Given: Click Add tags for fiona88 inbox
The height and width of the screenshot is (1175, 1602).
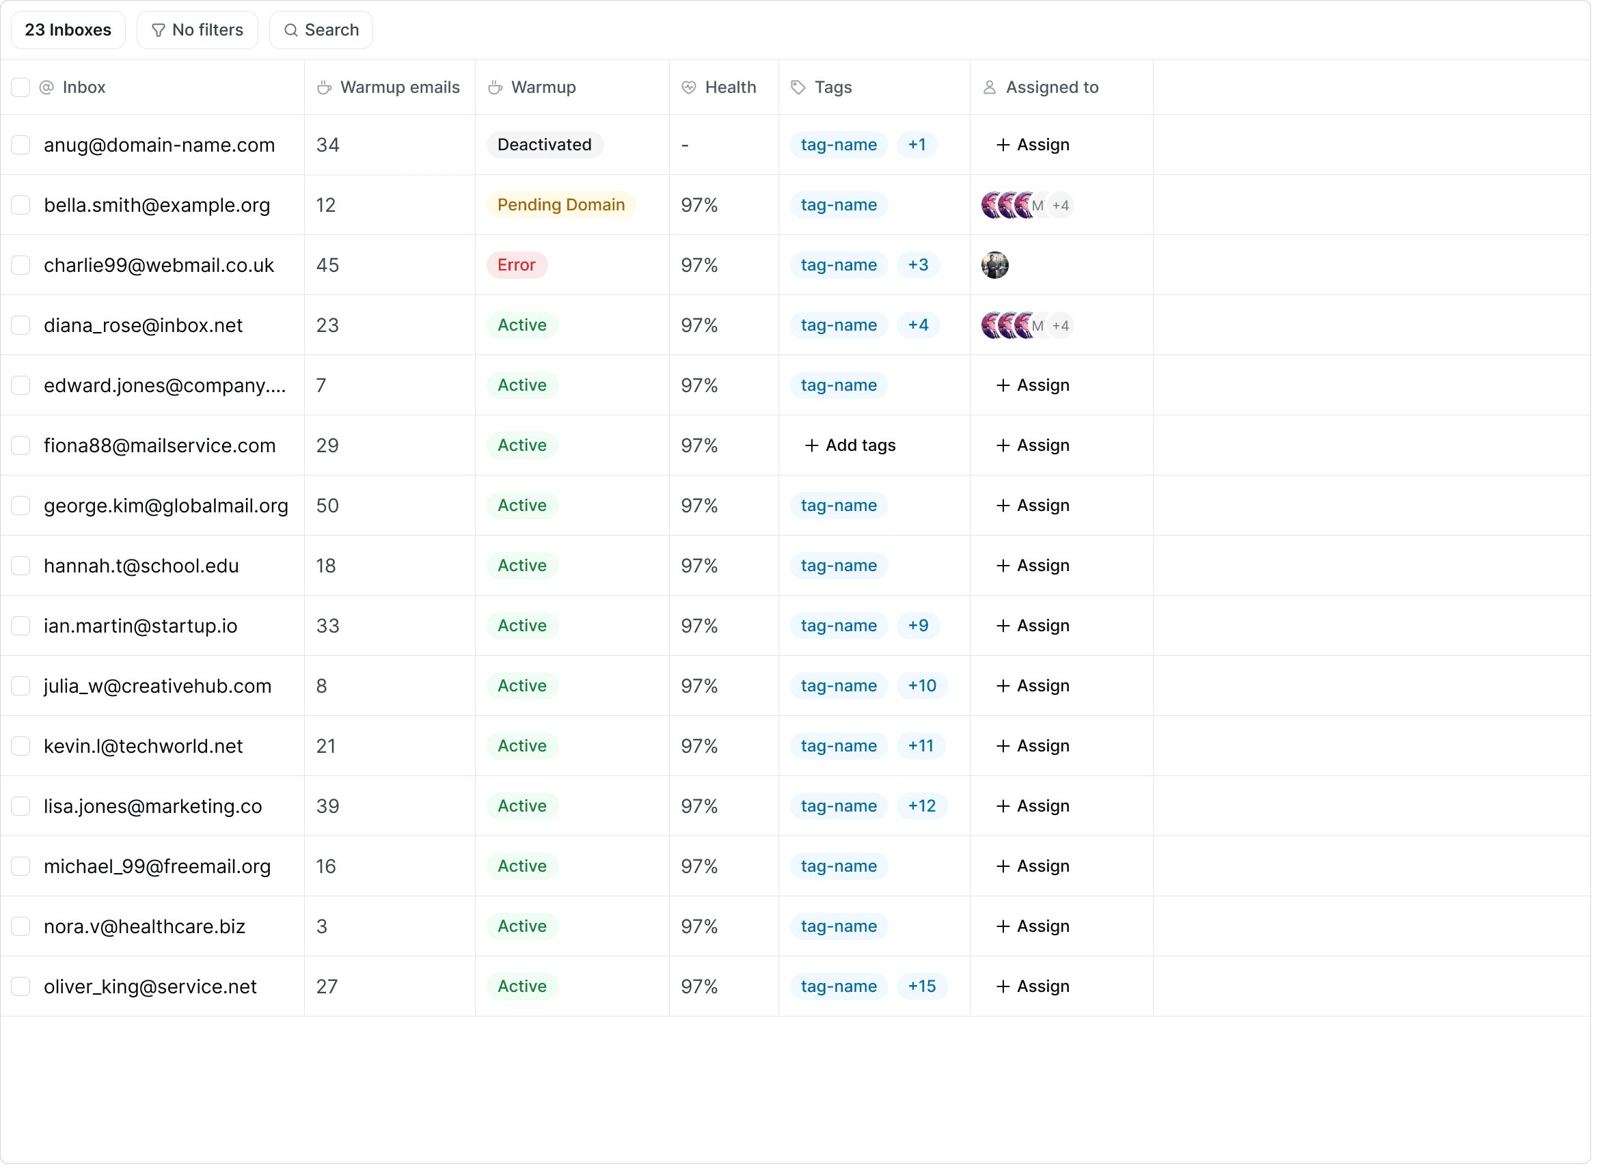Looking at the screenshot, I should tap(850, 445).
